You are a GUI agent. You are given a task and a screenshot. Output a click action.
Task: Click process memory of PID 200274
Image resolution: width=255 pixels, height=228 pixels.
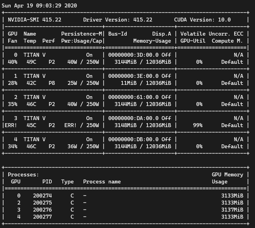click(232, 196)
